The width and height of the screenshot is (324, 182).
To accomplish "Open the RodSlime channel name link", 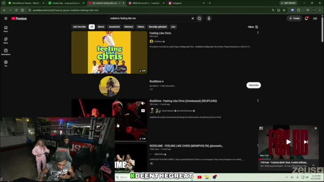I will click(x=155, y=81).
